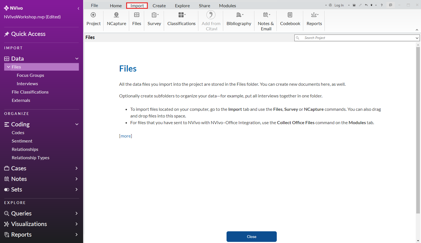Open the File menu tab
The width and height of the screenshot is (421, 243).
coord(95,6)
